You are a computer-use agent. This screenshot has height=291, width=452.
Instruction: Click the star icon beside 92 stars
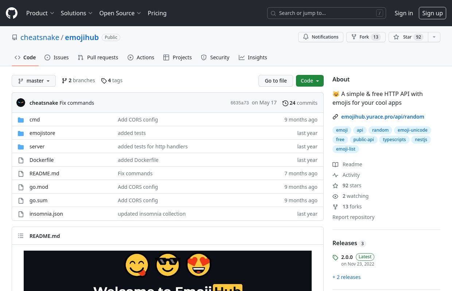[335, 186]
